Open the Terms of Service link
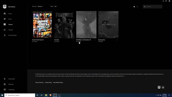This screenshot has width=172, height=97. point(40,82)
